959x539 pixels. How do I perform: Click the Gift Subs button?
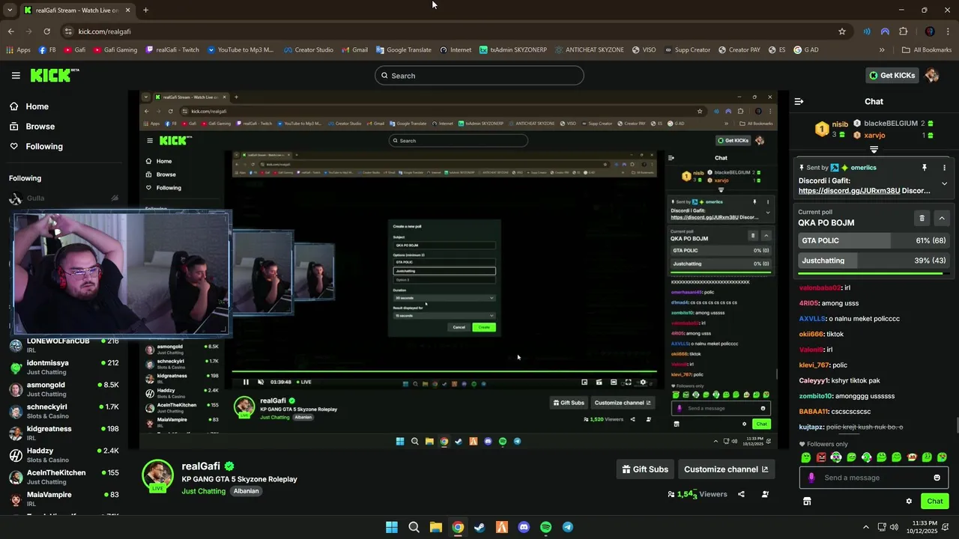pos(645,469)
